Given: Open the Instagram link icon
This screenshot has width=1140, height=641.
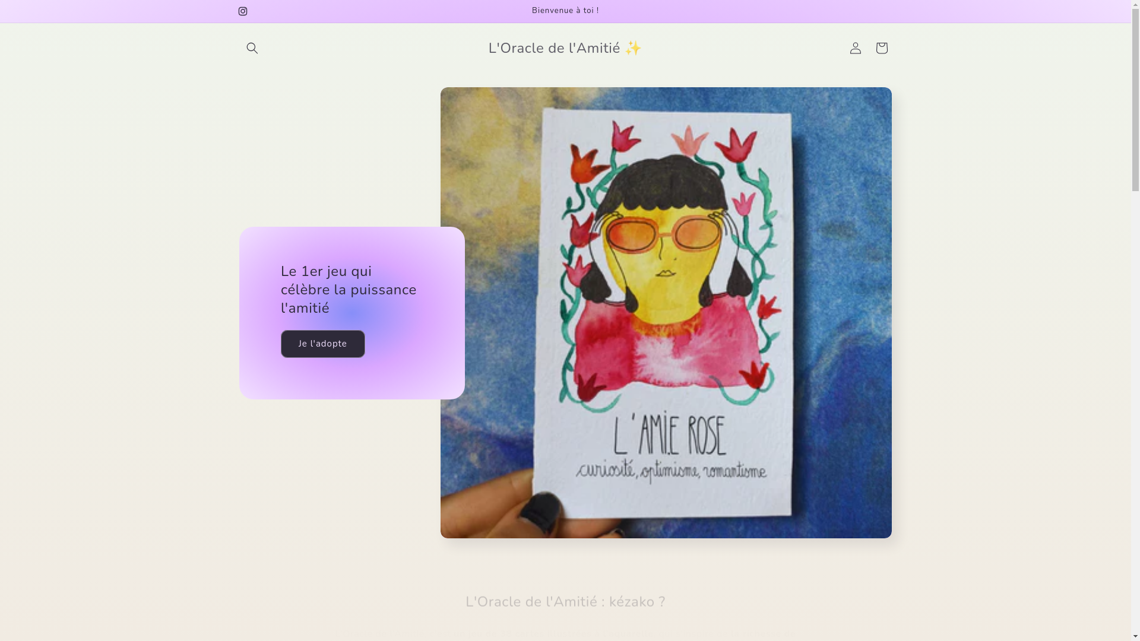Looking at the screenshot, I should (242, 11).
